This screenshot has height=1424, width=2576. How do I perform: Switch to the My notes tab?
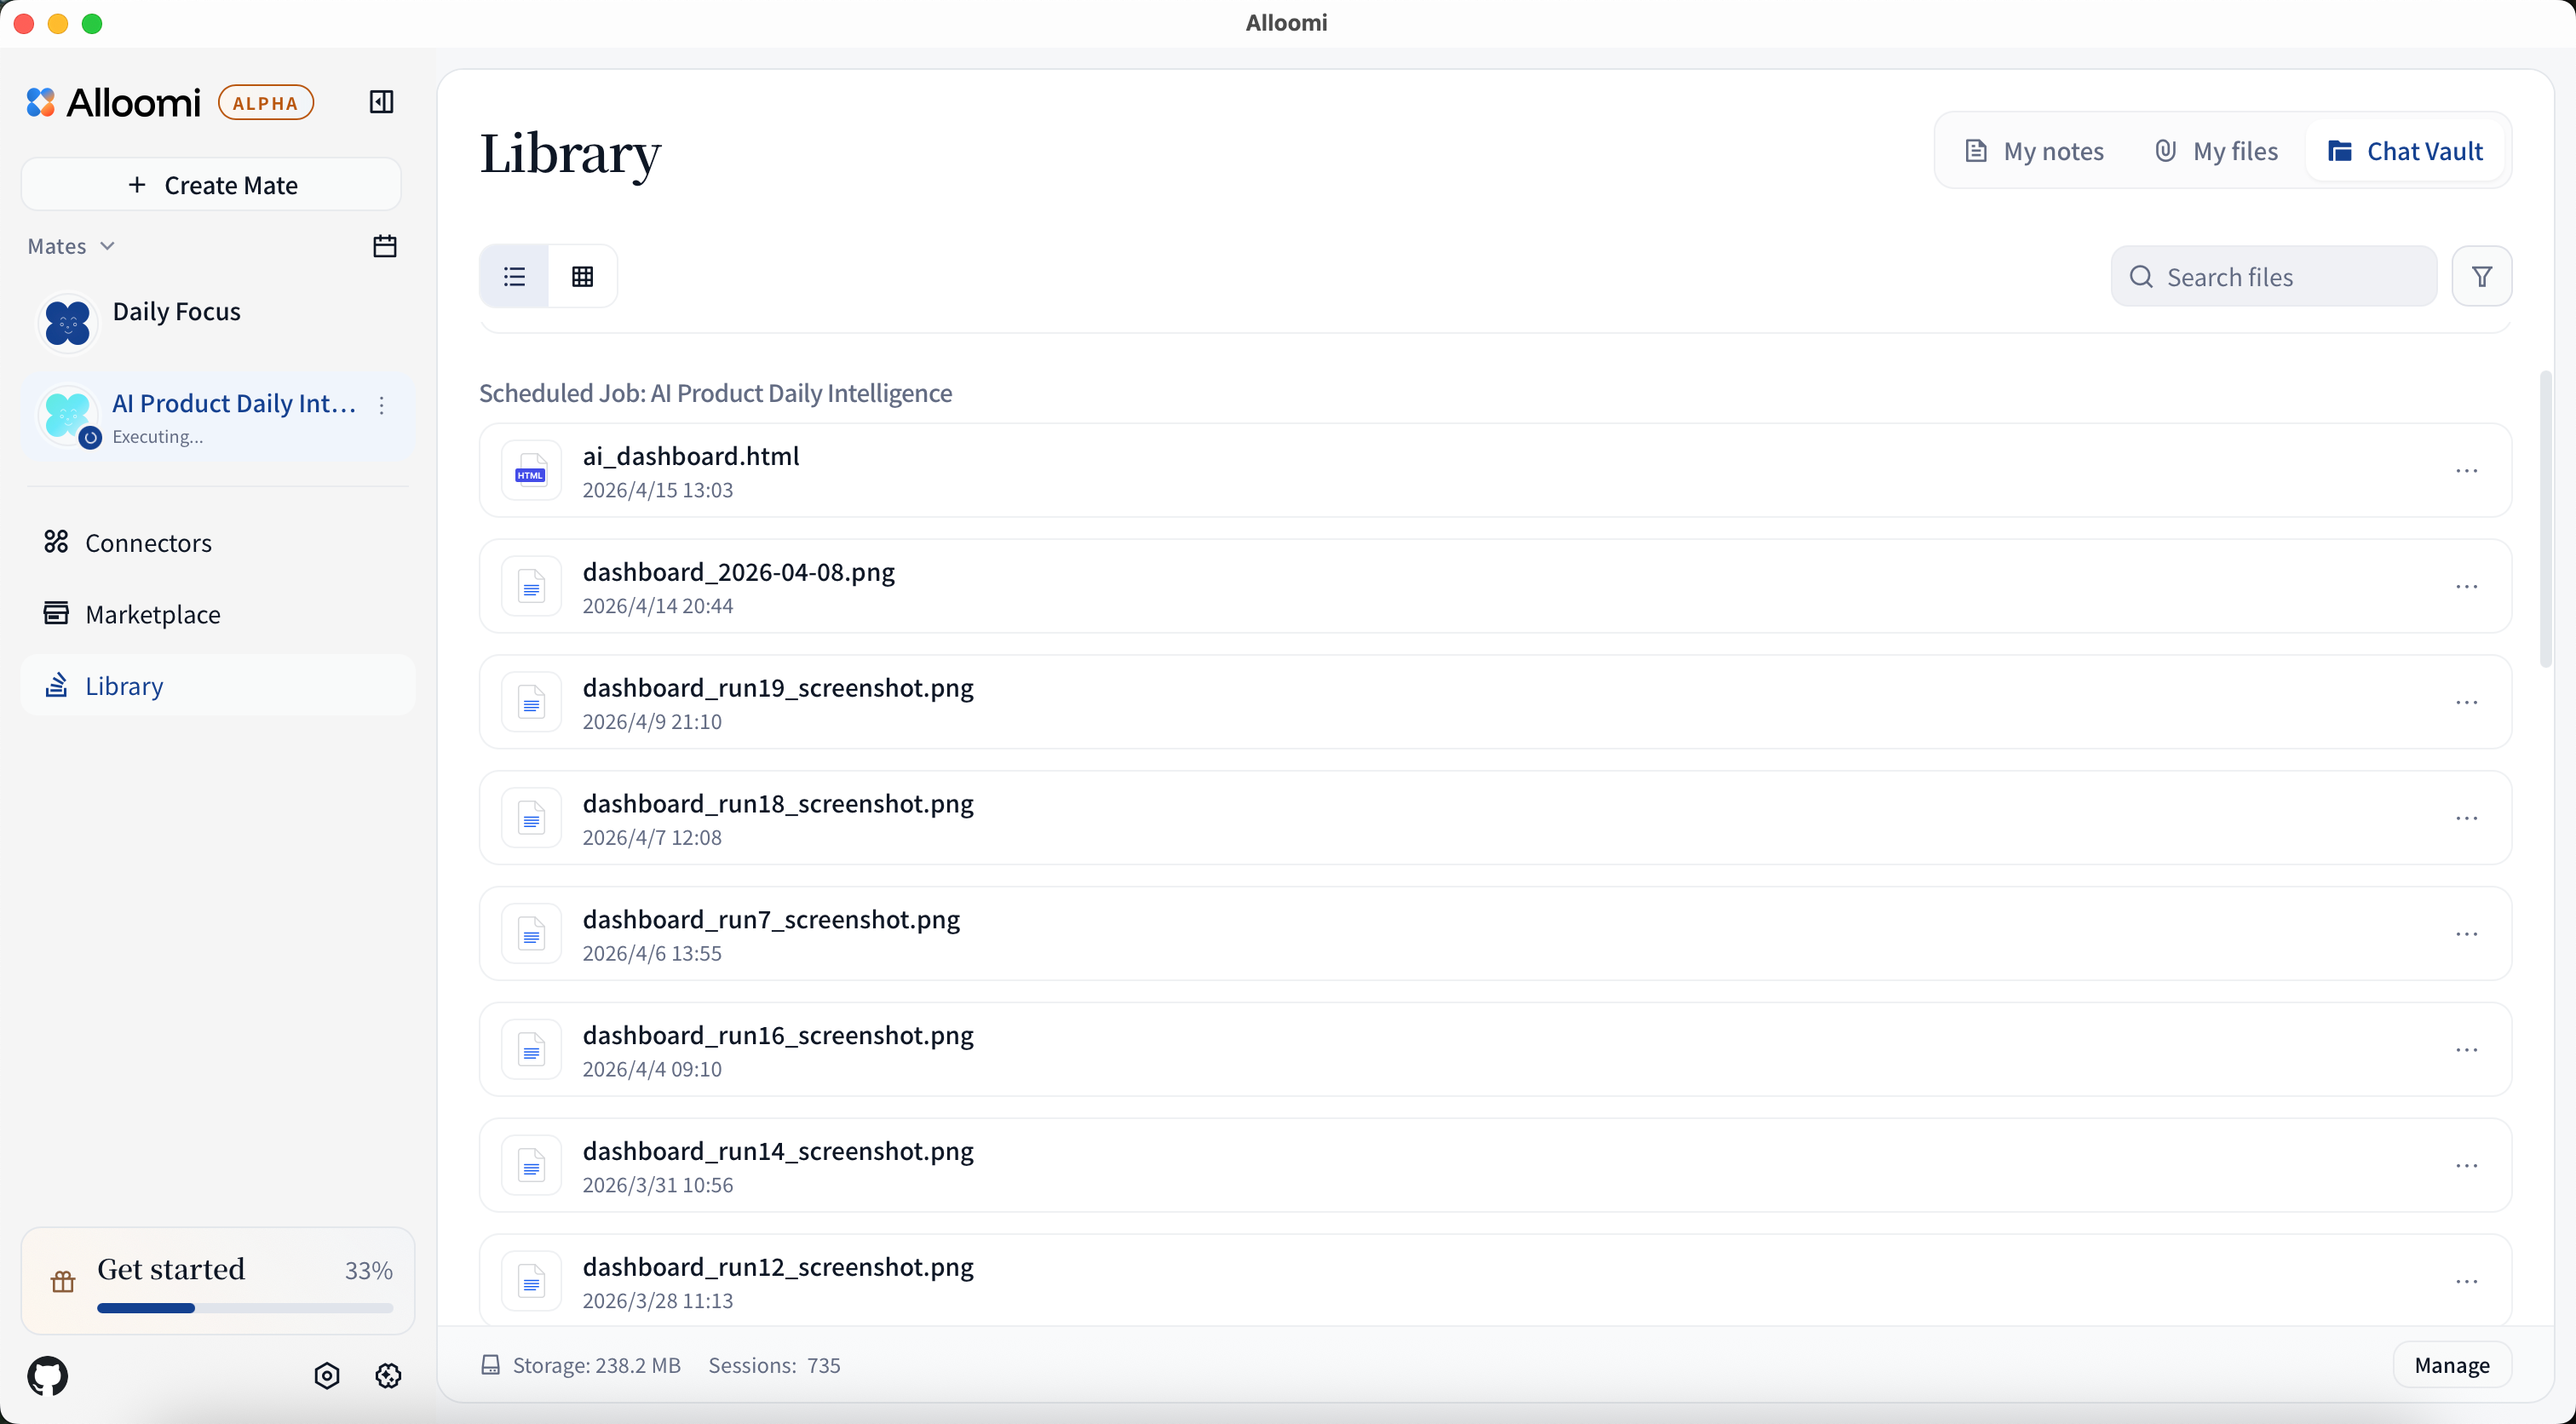pyautogui.click(x=2034, y=151)
